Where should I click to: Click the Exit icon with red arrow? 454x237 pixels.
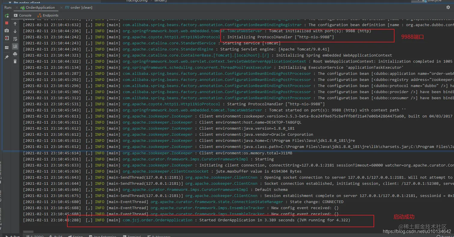(x=7, y=38)
